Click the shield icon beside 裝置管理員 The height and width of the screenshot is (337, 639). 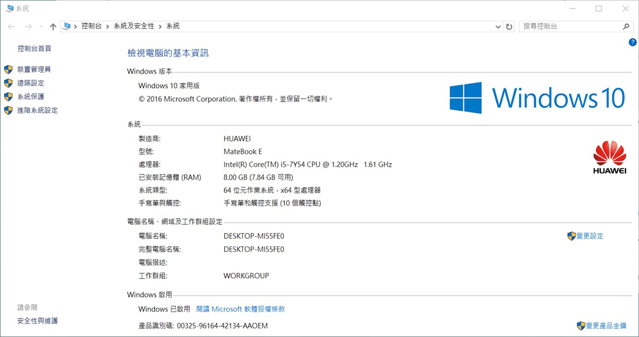(x=8, y=69)
